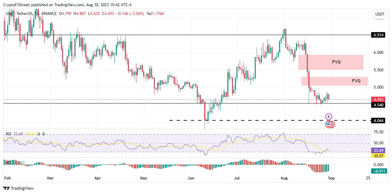Click the 0.000 AO axis label
This screenshot has width=392, height=194.
(378, 165)
